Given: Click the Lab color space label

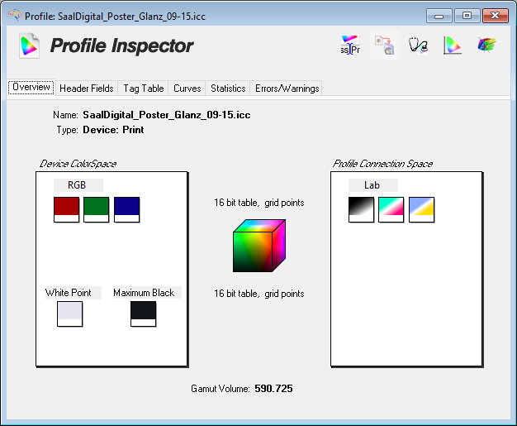Looking at the screenshot, I should coord(373,185).
